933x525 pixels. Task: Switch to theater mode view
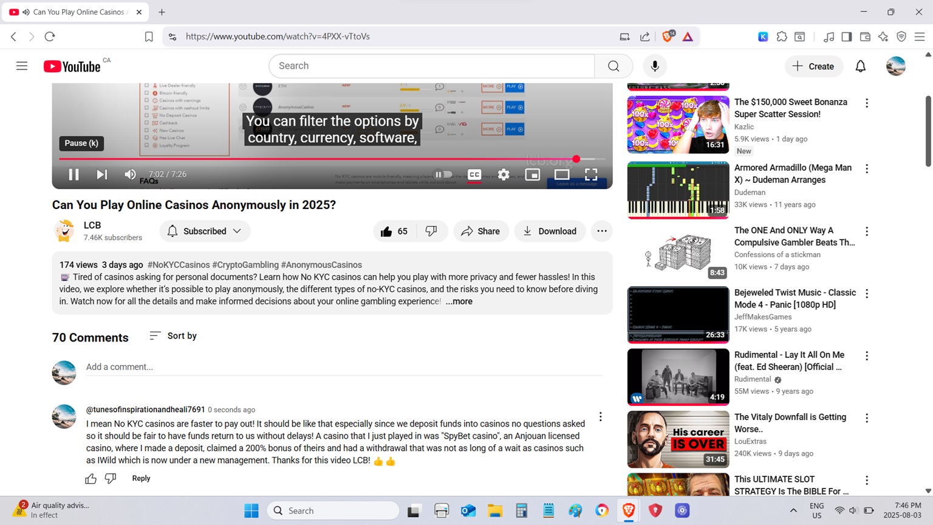point(561,174)
